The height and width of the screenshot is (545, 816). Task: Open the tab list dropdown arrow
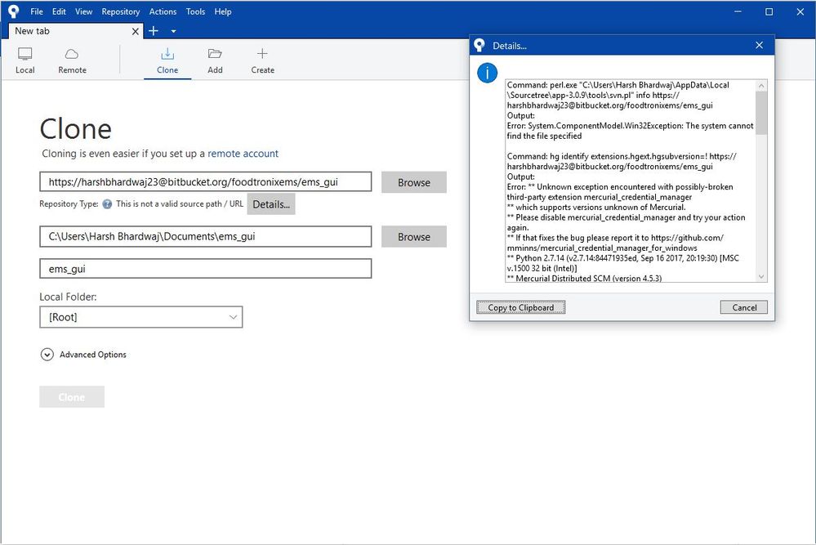click(x=173, y=31)
